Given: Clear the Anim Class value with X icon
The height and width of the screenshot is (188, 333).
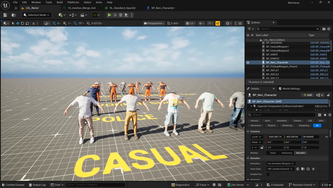Looking at the screenshot, I should coord(313,169).
